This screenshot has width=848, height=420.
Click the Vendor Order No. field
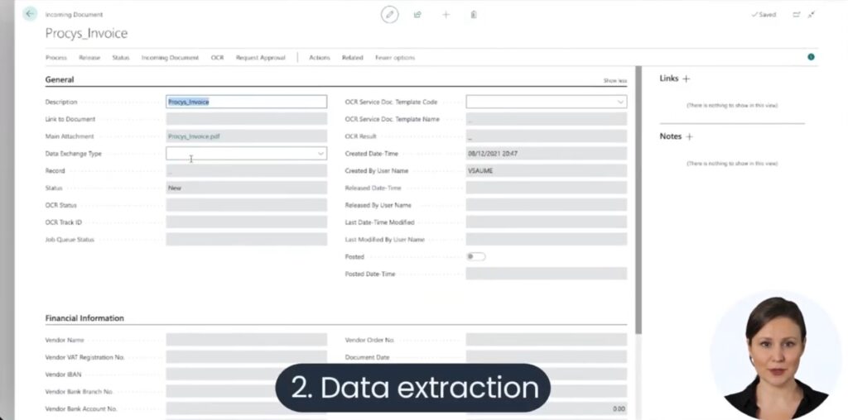pyautogui.click(x=547, y=340)
